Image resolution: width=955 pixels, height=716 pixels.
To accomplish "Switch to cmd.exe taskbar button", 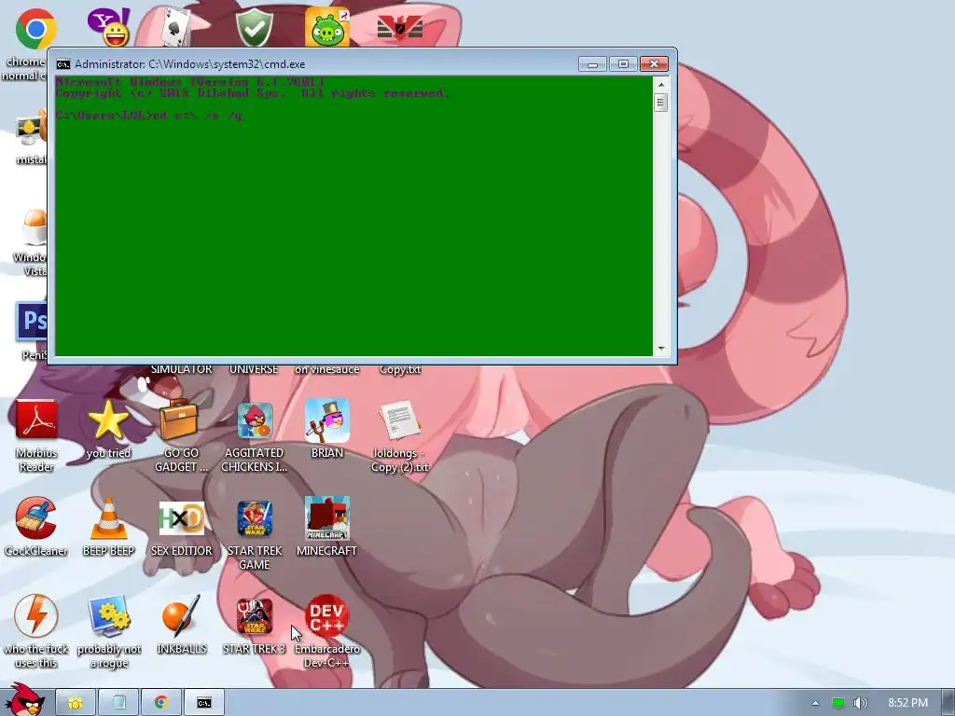I will point(204,703).
